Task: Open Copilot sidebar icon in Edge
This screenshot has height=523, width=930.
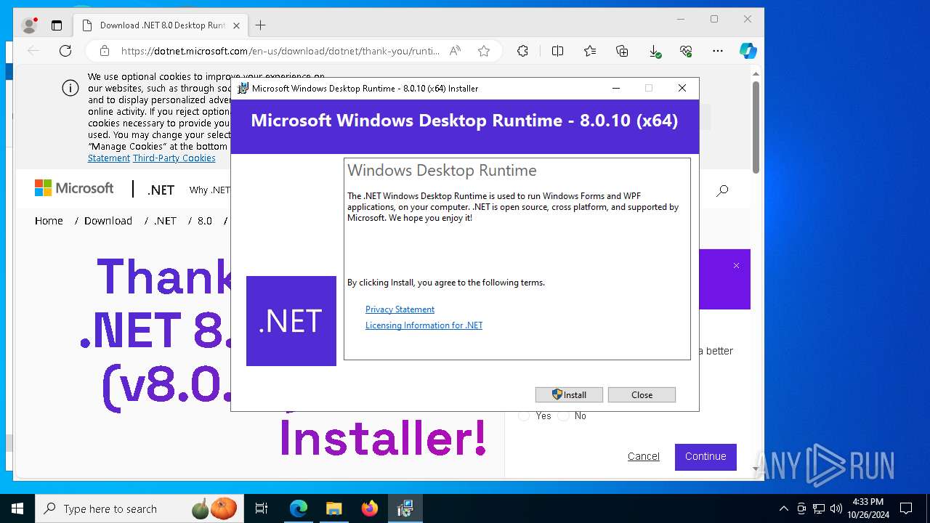Action: [x=748, y=51]
